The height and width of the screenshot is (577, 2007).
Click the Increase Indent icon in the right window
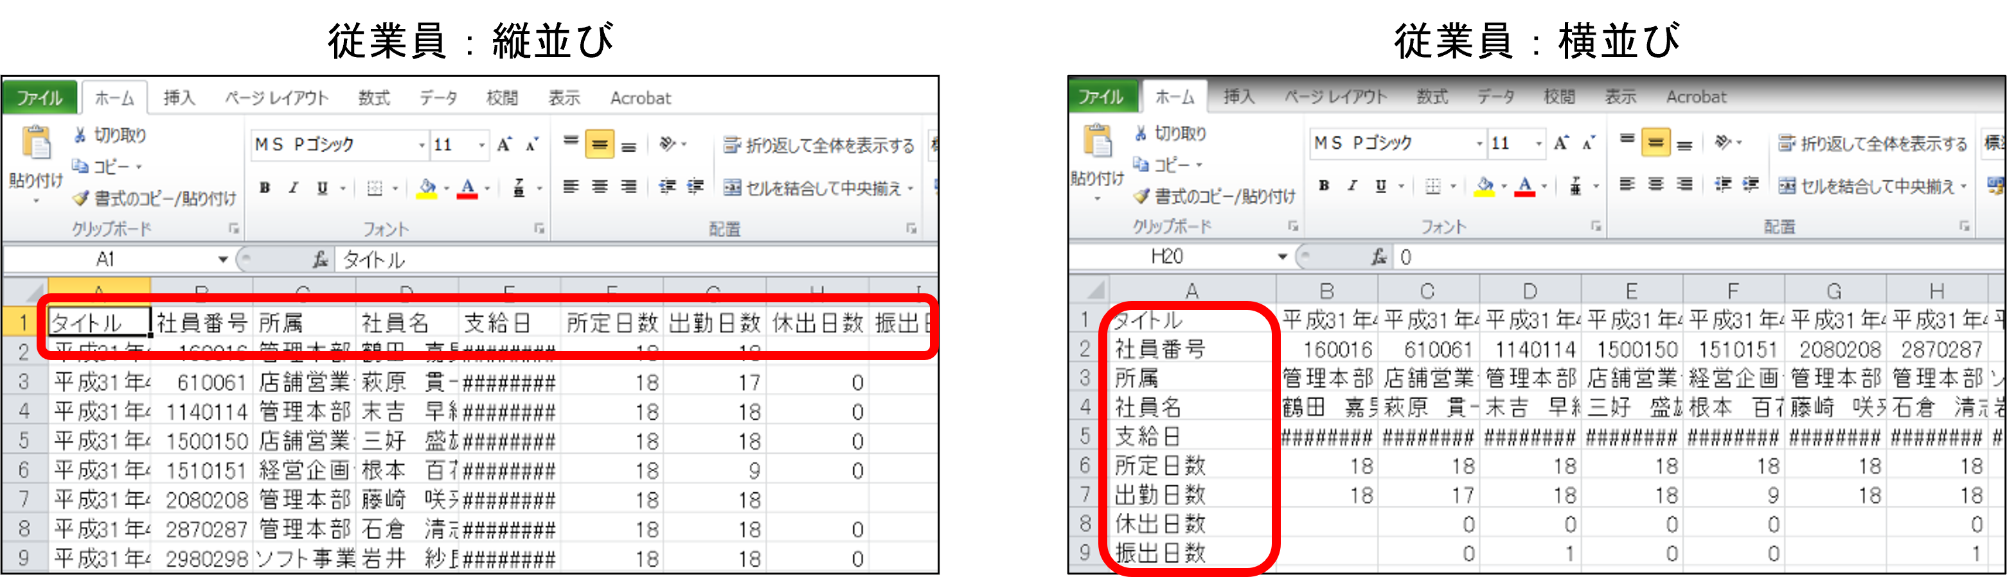point(1751,185)
